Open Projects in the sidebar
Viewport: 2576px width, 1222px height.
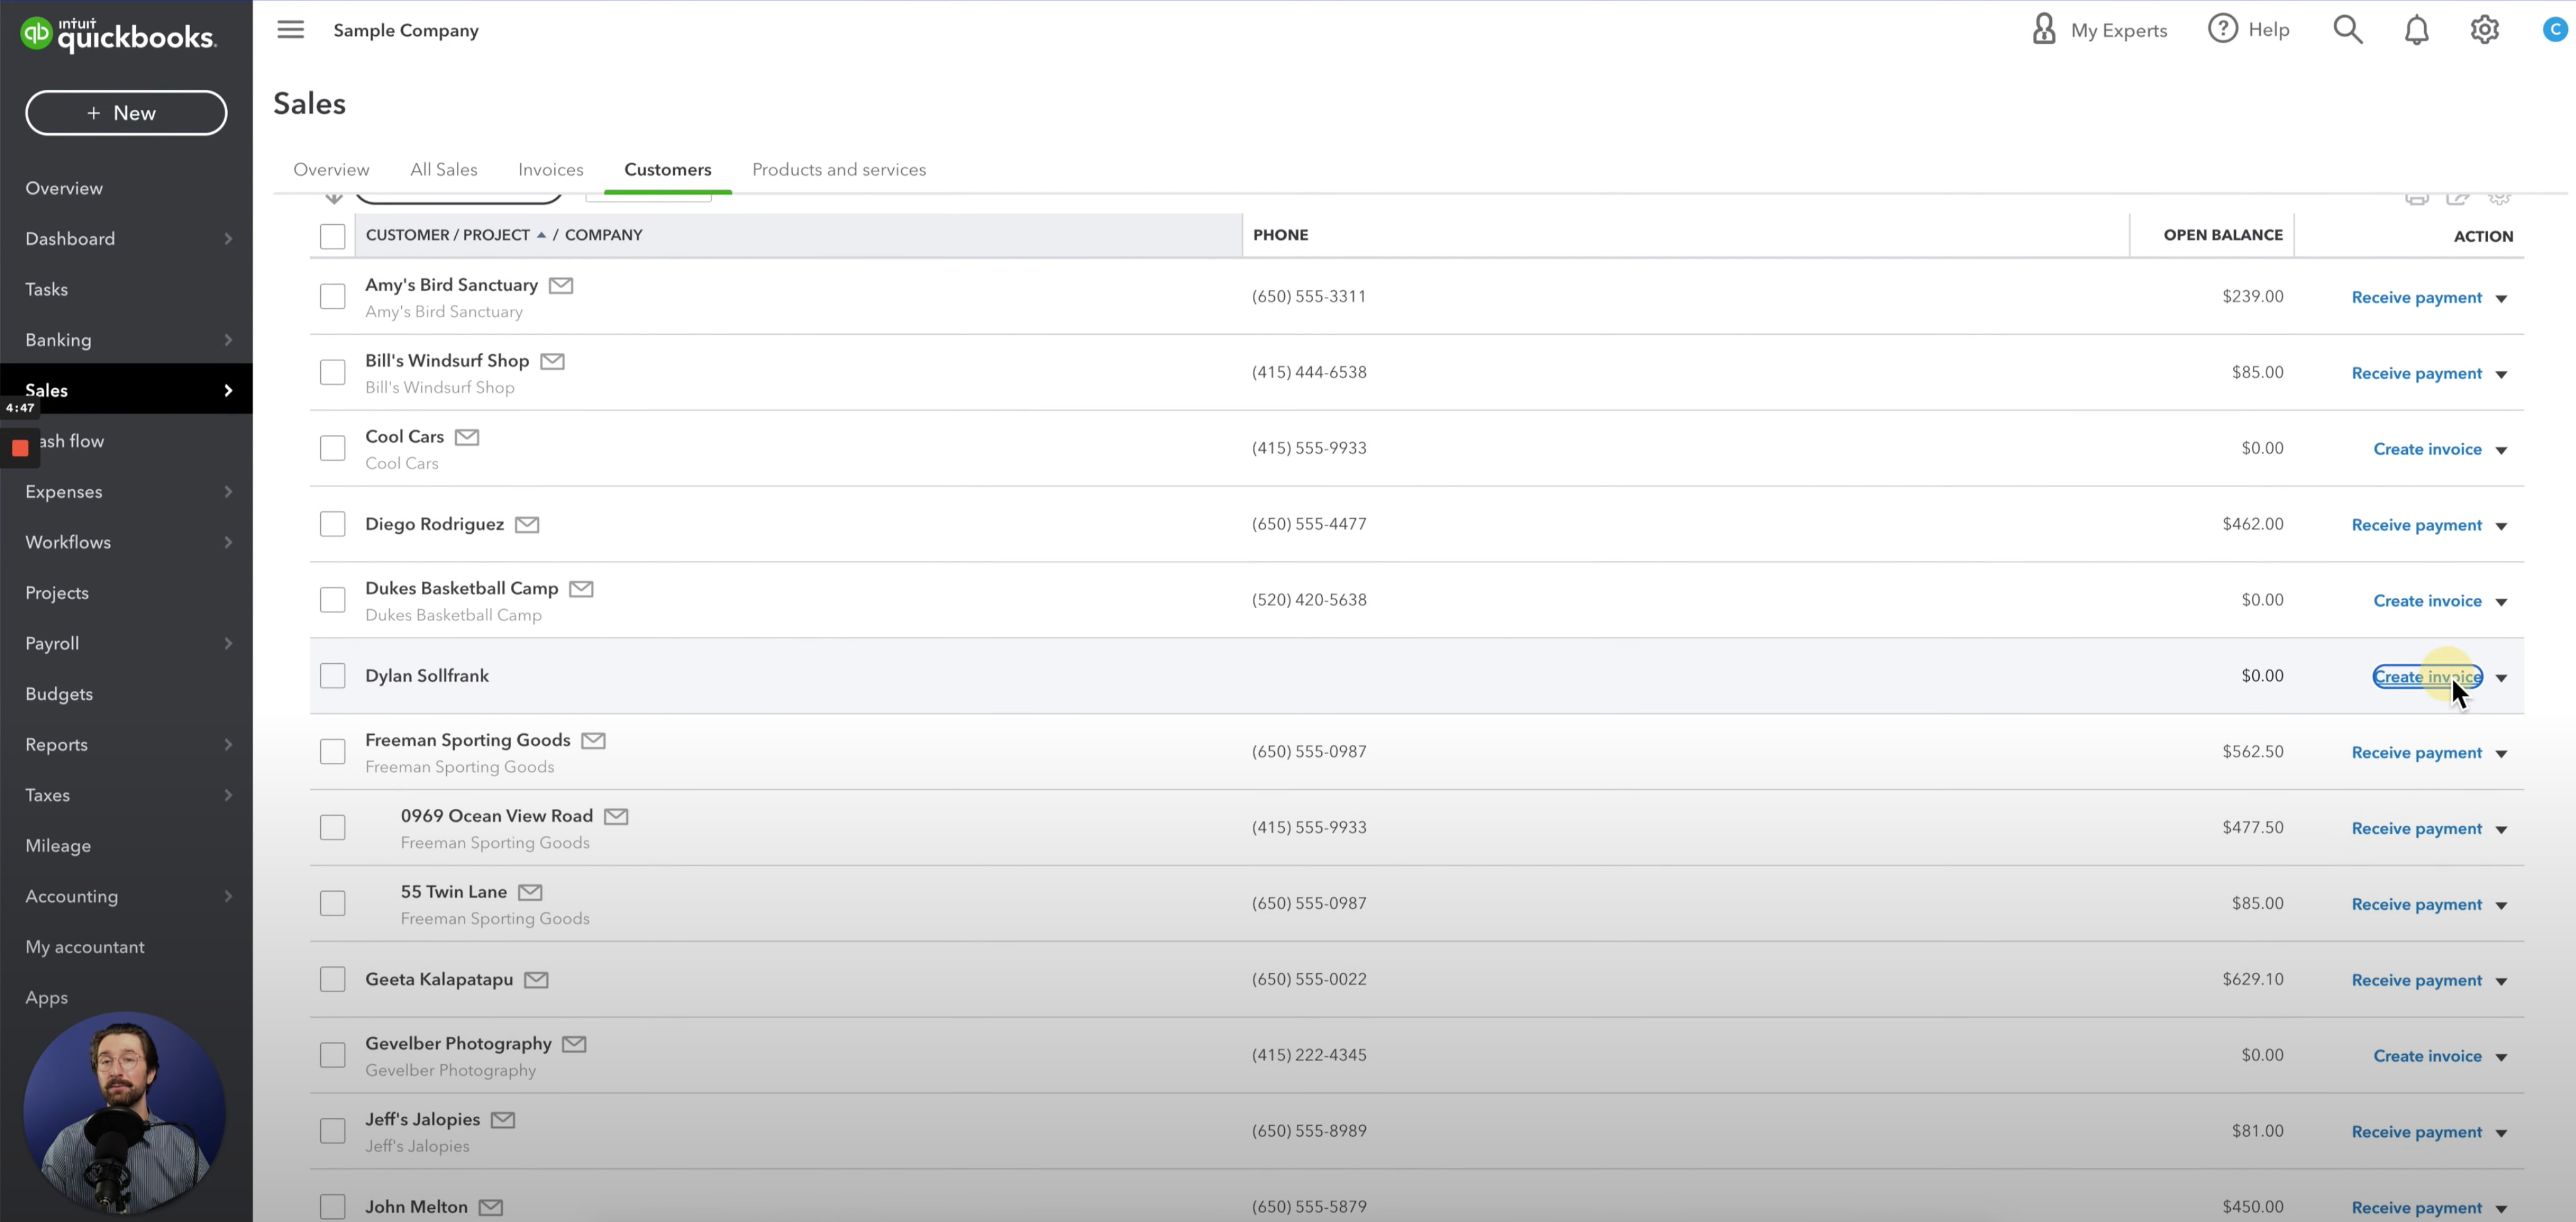(x=57, y=593)
